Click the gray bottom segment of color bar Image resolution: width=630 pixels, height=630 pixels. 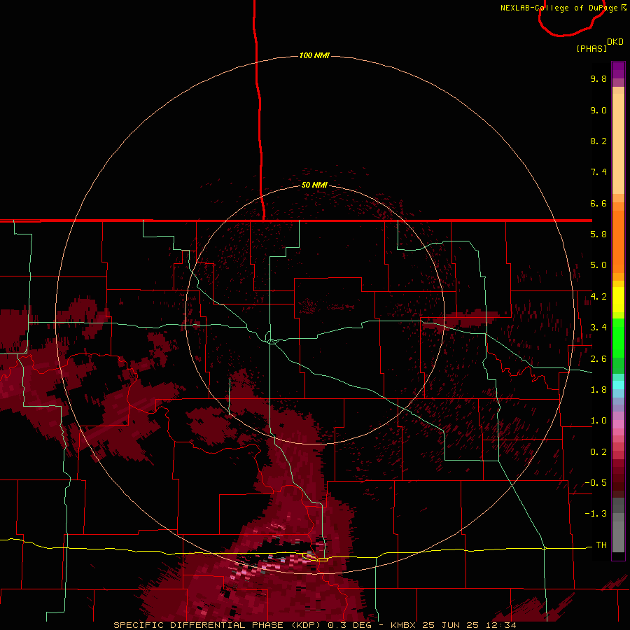tap(618, 536)
